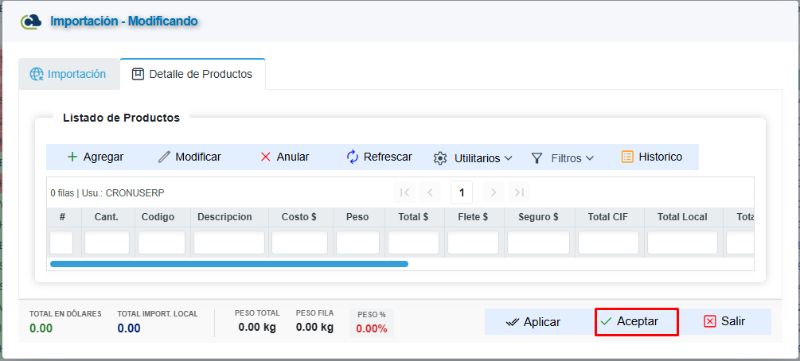Image resolution: width=800 pixels, height=361 pixels.
Task: Click the blue horizontal scrollbar of the grid
Action: pos(229,264)
